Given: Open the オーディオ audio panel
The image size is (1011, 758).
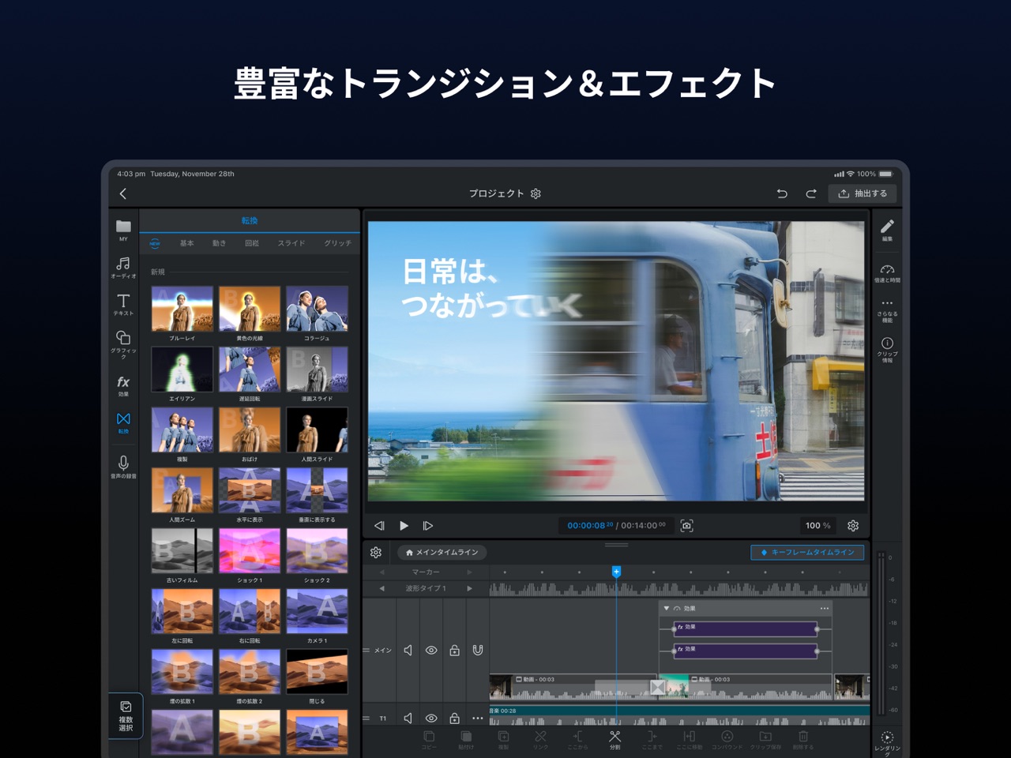Looking at the screenshot, I should [123, 268].
